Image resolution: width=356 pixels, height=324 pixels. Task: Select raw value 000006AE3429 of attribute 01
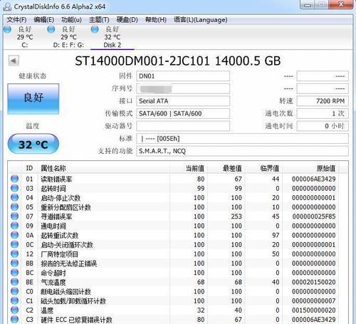tap(314, 179)
